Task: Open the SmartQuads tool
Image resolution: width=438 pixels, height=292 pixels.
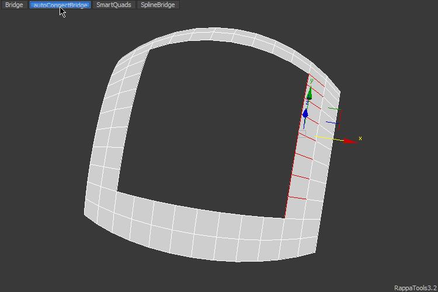Action: pos(114,5)
